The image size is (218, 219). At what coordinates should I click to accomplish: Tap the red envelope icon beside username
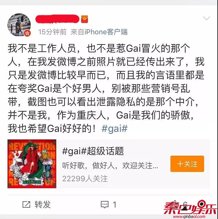84,19
